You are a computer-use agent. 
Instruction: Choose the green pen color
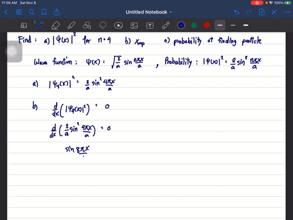(x=194, y=25)
